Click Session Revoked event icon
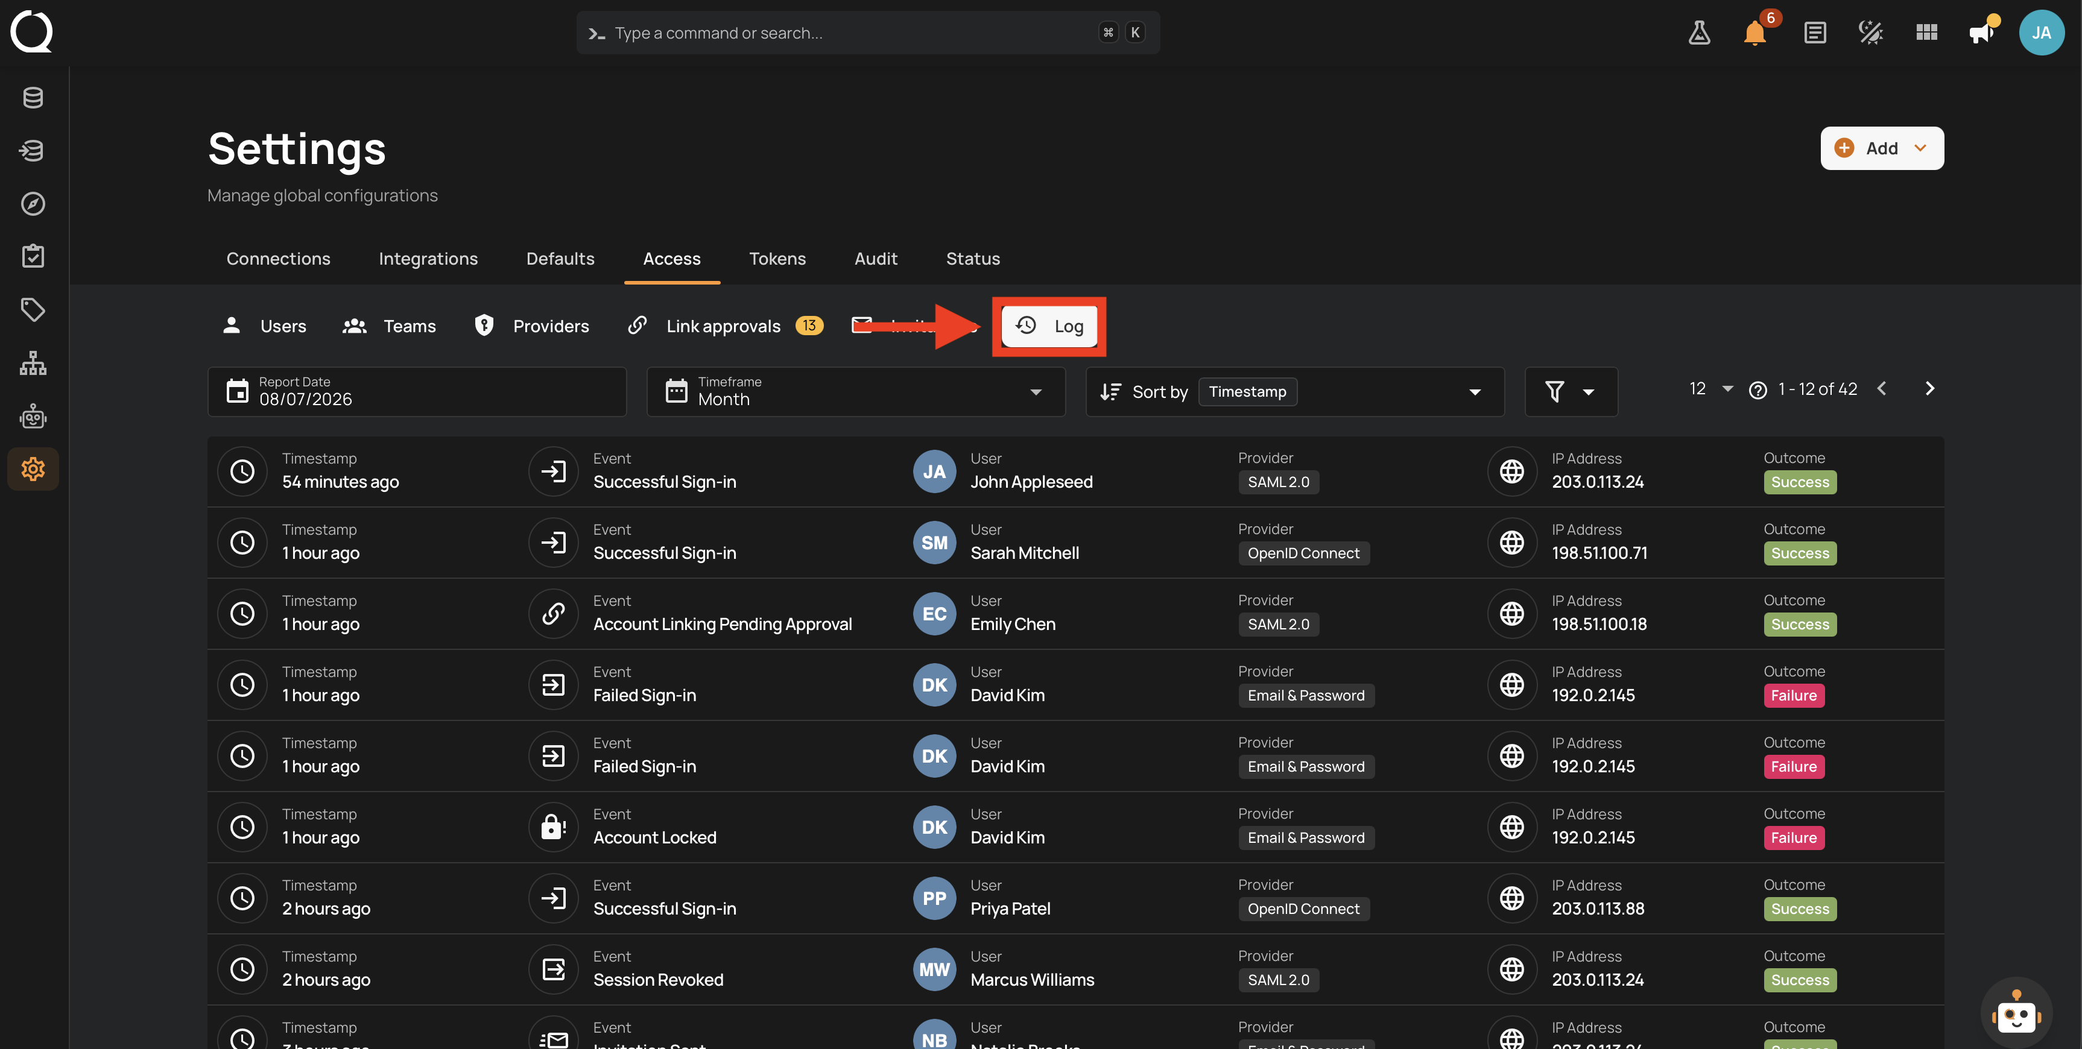The height and width of the screenshot is (1049, 2082). click(x=554, y=969)
